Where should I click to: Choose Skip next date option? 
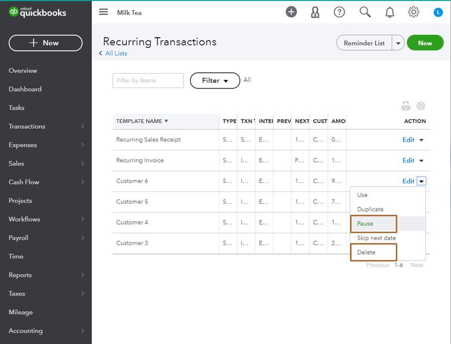tap(388, 238)
